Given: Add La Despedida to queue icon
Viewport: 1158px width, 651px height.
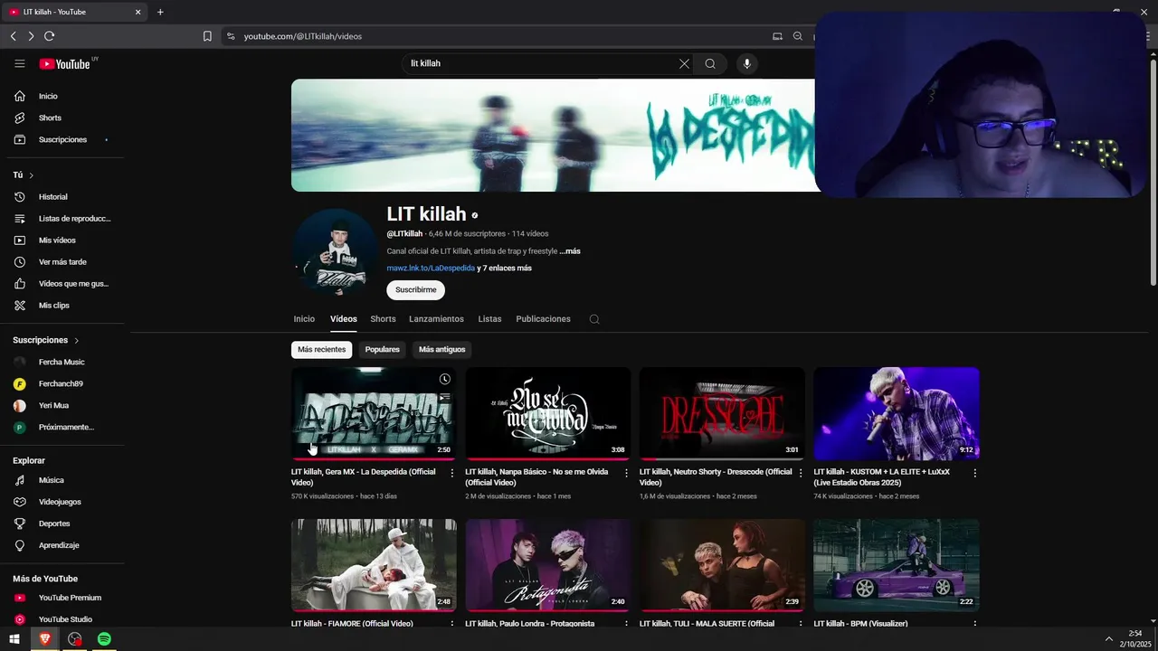Looking at the screenshot, I should point(444,397).
